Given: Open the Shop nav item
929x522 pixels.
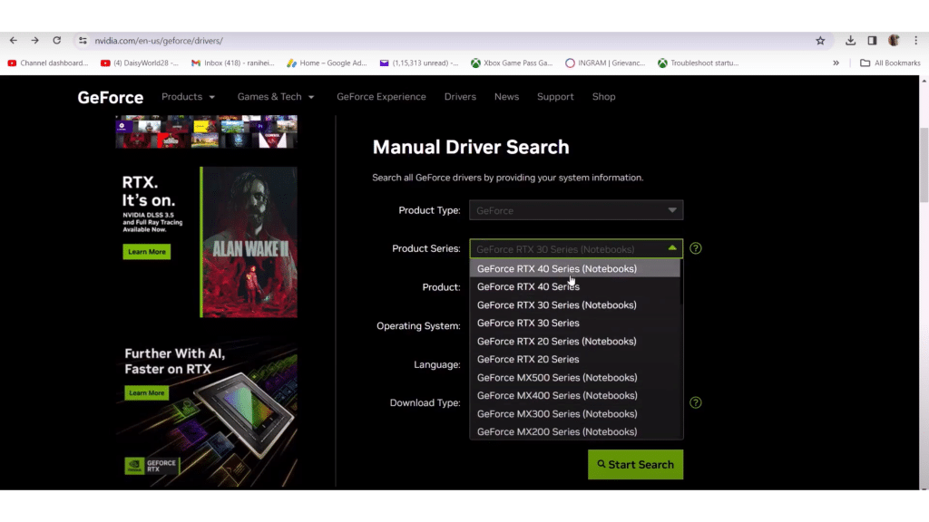Looking at the screenshot, I should tap(603, 96).
